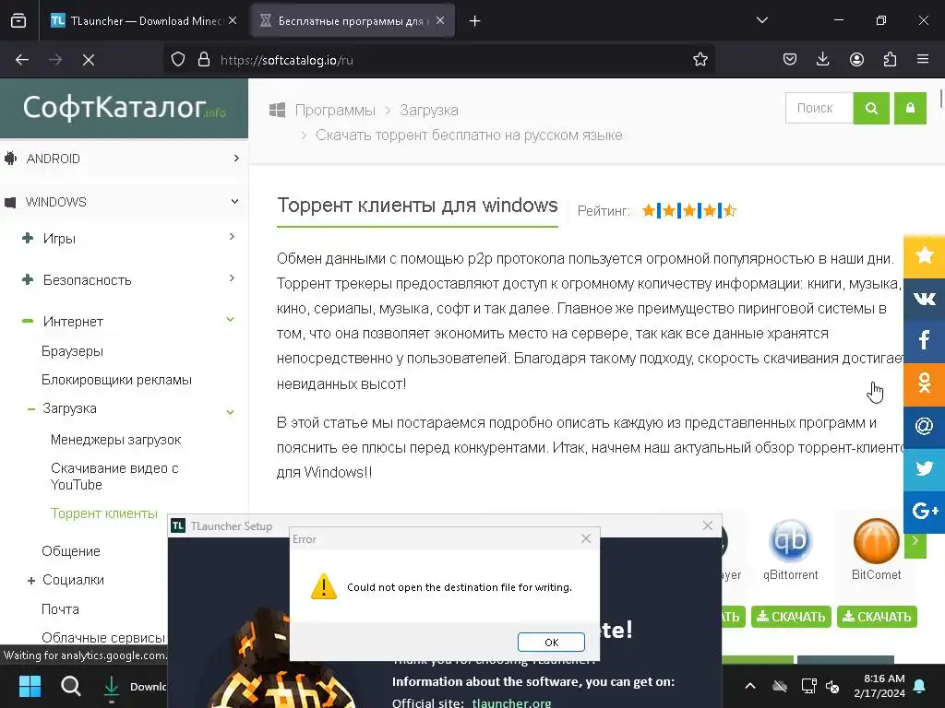Click the green search magnifier button
This screenshot has width=945, height=708.
point(871,108)
